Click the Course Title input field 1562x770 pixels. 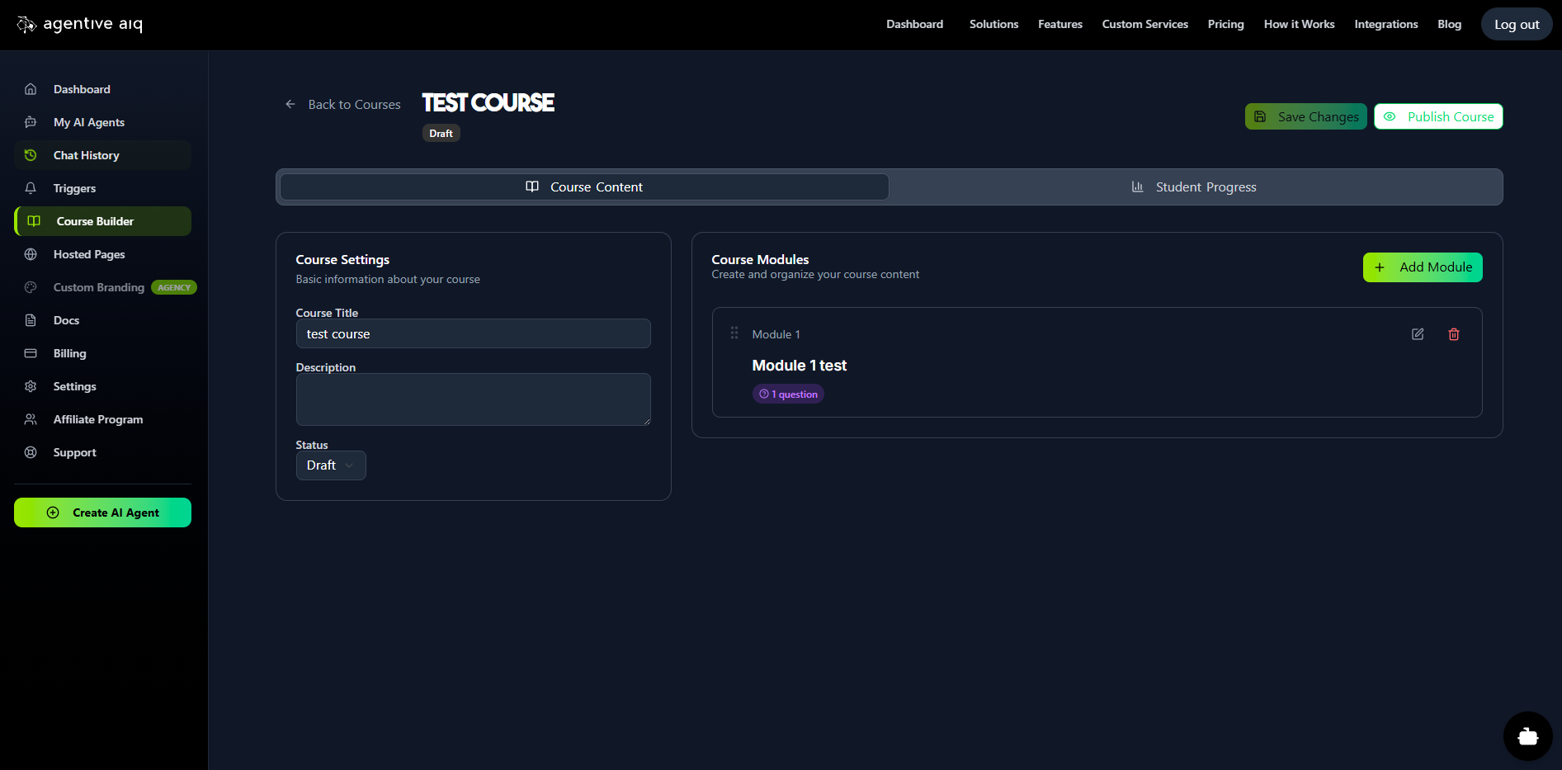[x=473, y=334]
